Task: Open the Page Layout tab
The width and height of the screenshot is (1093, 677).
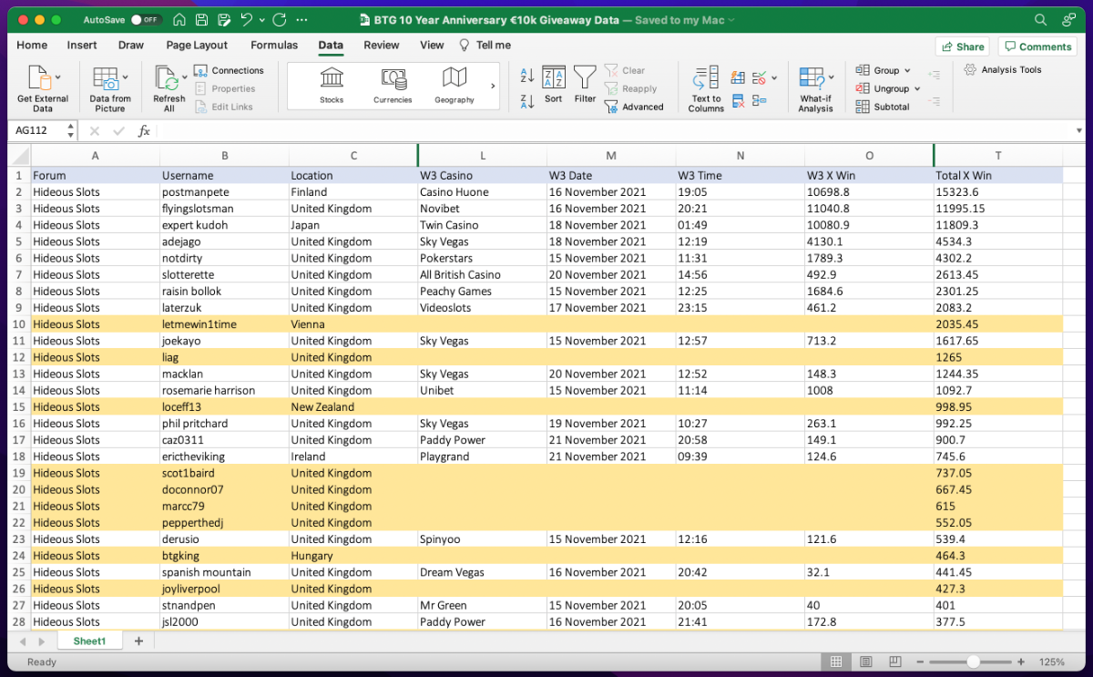Action: 197,45
